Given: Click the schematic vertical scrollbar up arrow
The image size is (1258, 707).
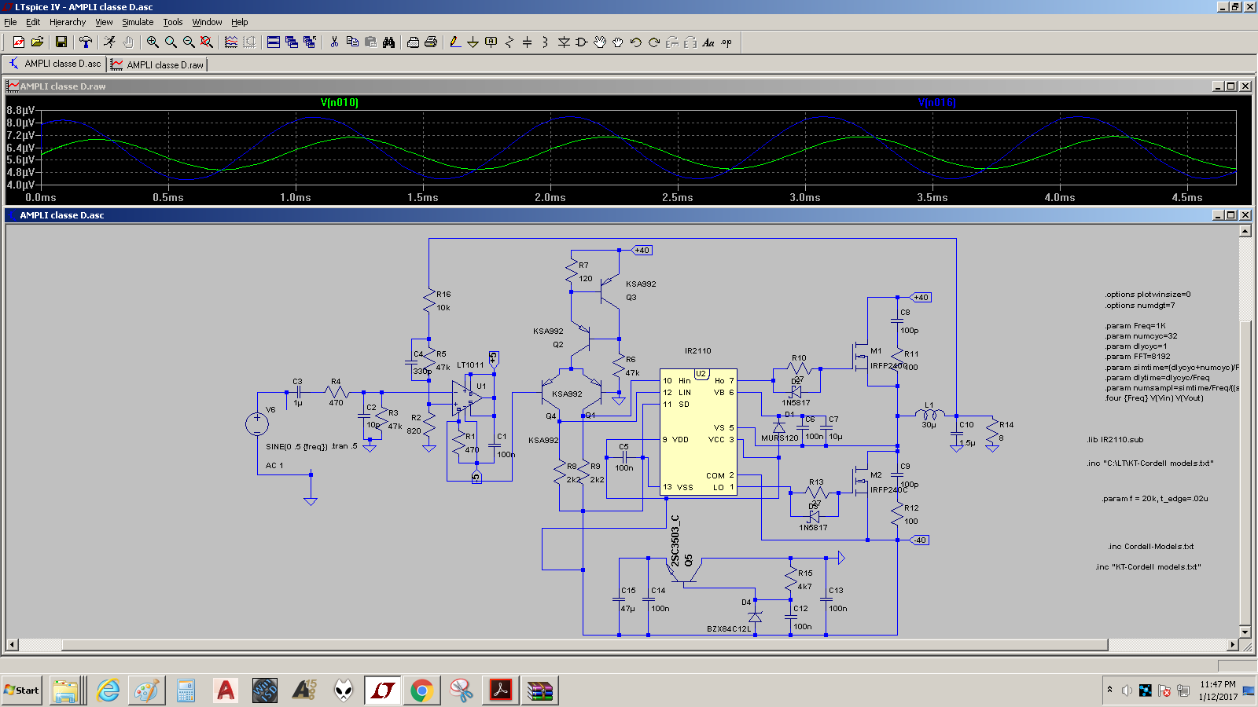Looking at the screenshot, I should click(1245, 231).
